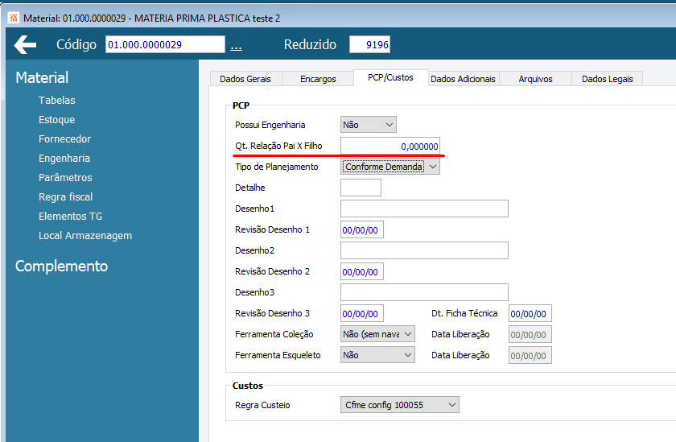Expand the Ferramenta Coleção dropdown
The width and height of the screenshot is (676, 442).
point(377,334)
